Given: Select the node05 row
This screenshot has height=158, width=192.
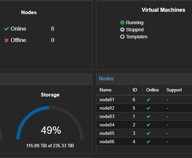Looking at the screenshot, I should [144, 133].
